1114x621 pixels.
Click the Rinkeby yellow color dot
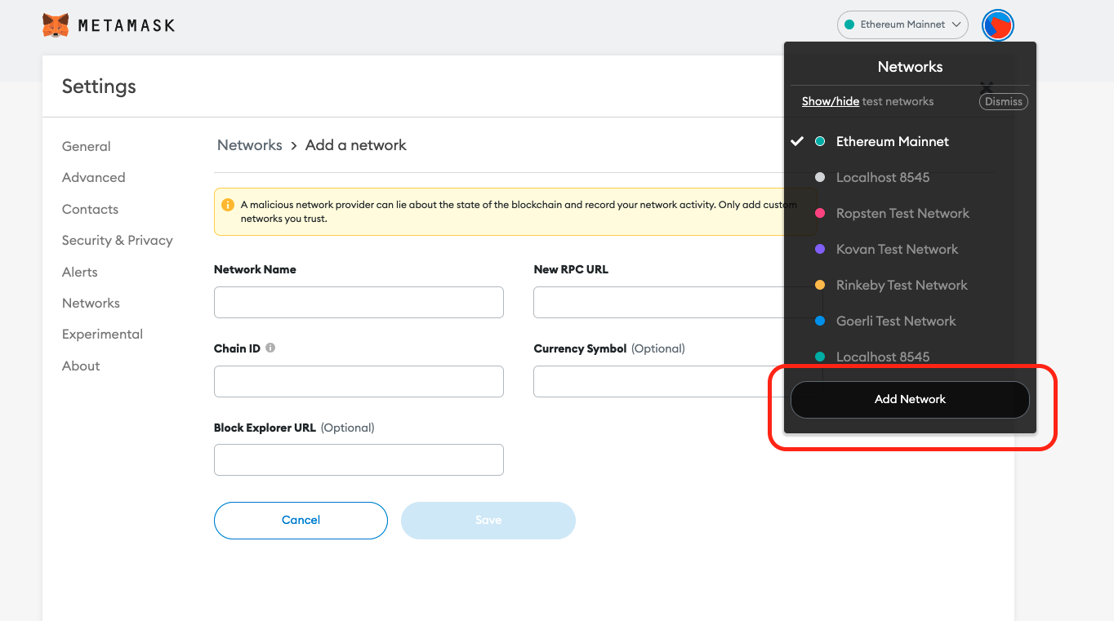coord(820,286)
